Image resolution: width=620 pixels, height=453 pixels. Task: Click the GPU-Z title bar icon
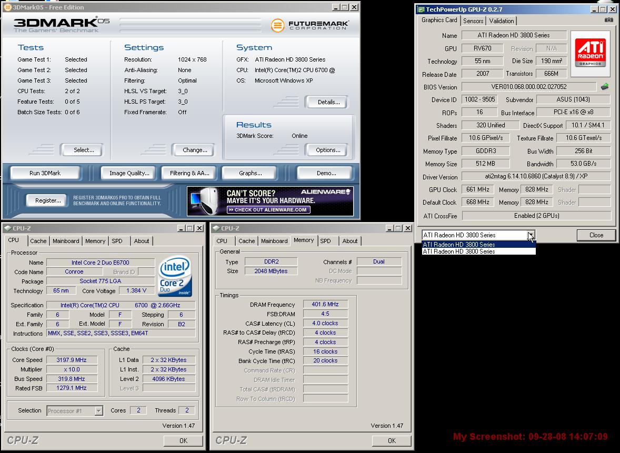[x=421, y=9]
